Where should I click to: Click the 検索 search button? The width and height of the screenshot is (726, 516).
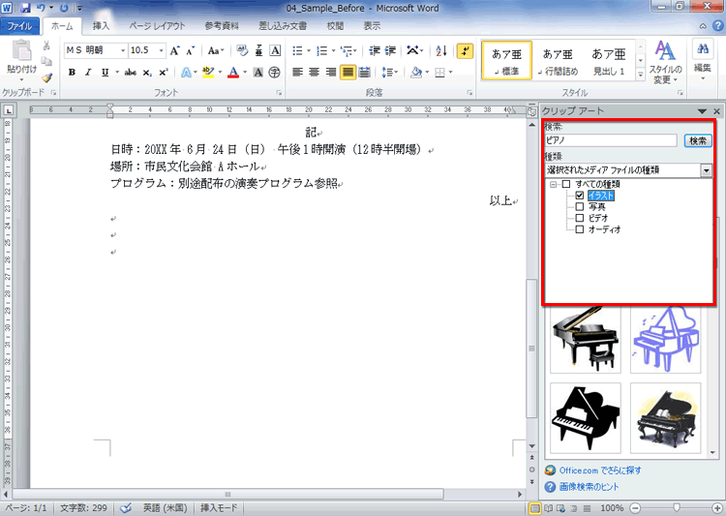pyautogui.click(x=698, y=140)
